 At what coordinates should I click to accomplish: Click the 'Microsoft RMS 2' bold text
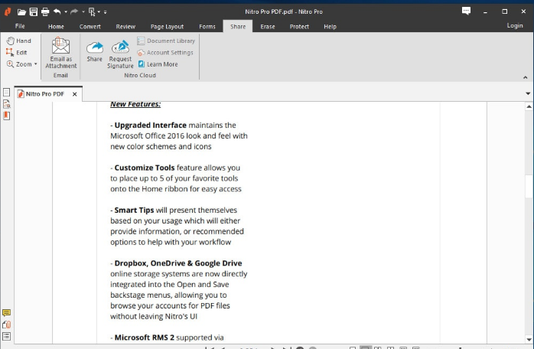[x=144, y=338]
